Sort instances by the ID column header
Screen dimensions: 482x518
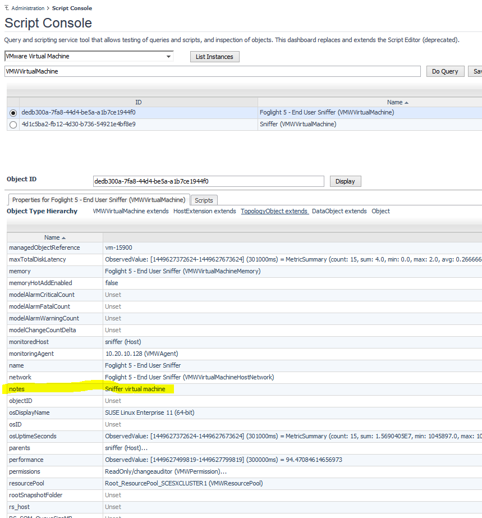pyautogui.click(x=139, y=102)
